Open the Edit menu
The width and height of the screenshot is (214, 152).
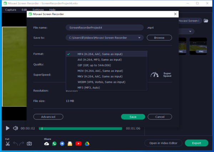click(24, 10)
